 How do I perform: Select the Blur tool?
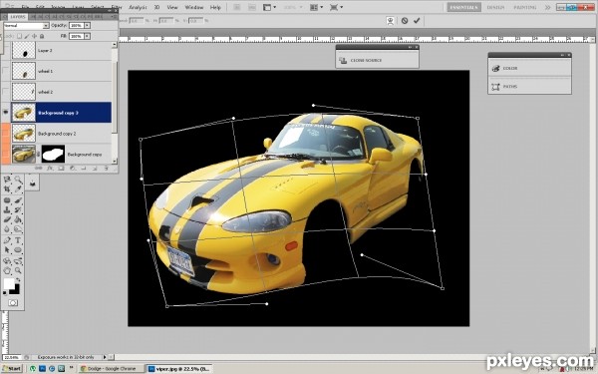click(7, 229)
